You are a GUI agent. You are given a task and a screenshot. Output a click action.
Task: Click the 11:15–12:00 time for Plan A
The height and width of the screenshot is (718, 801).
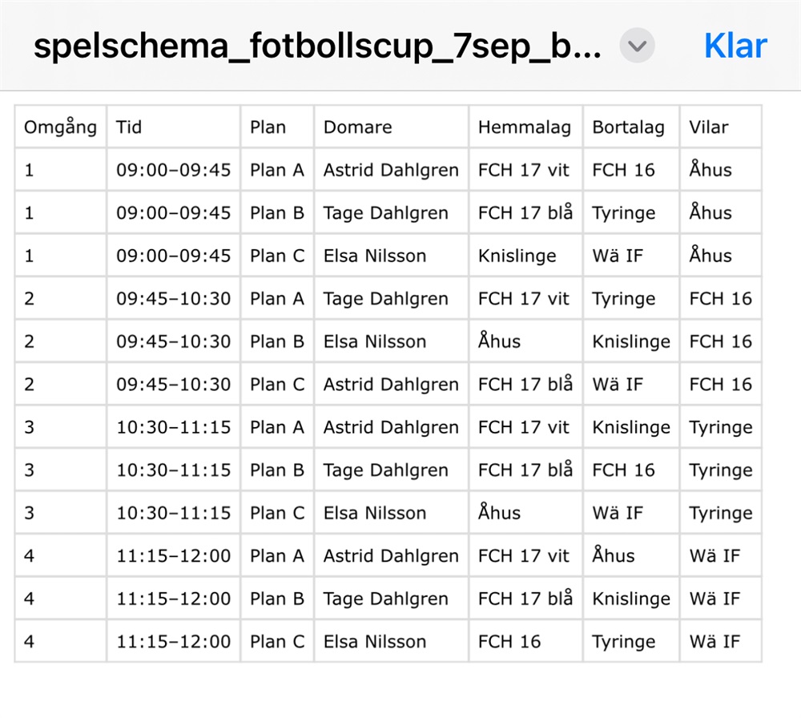pyautogui.click(x=173, y=556)
